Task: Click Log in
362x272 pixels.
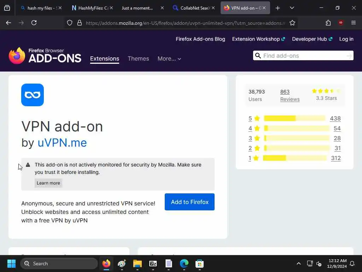Action: [346, 39]
